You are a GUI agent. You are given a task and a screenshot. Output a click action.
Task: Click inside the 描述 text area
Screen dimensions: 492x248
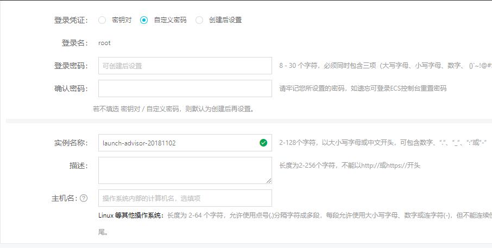pos(184,170)
